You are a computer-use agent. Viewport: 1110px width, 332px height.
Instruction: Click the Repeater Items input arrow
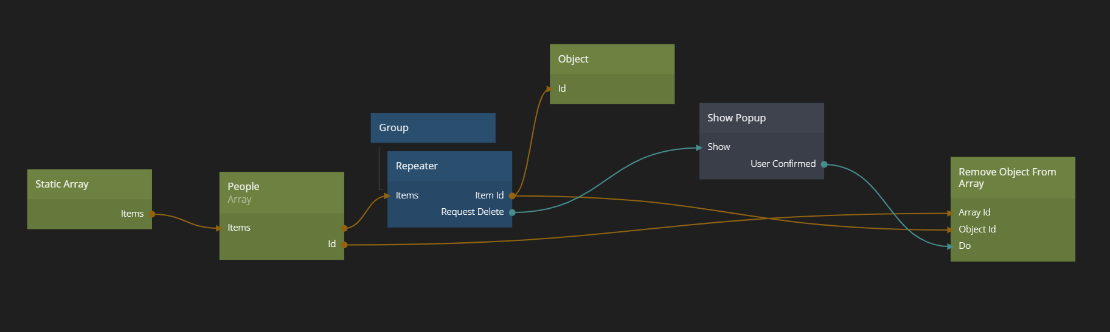click(x=388, y=196)
